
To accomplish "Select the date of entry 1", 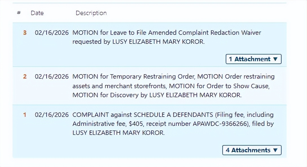I will pos(52,115).
